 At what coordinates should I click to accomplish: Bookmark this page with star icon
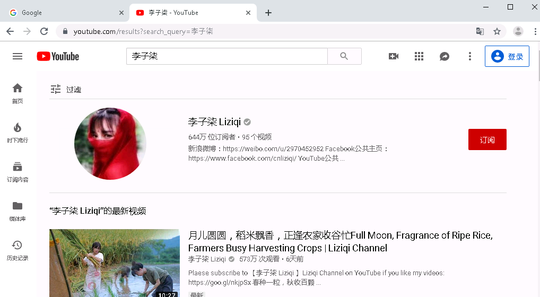pyautogui.click(x=497, y=31)
